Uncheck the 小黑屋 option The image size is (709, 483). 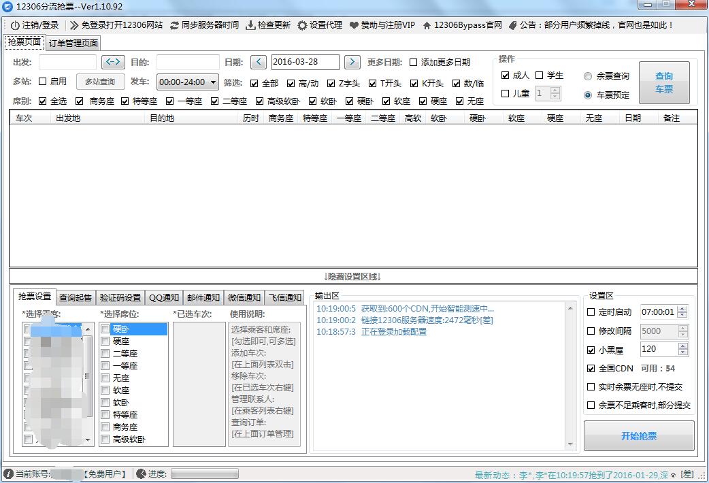pos(591,349)
